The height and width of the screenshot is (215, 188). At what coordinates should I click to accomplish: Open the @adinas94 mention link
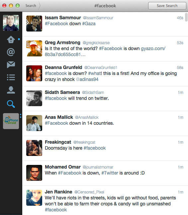point(87,79)
